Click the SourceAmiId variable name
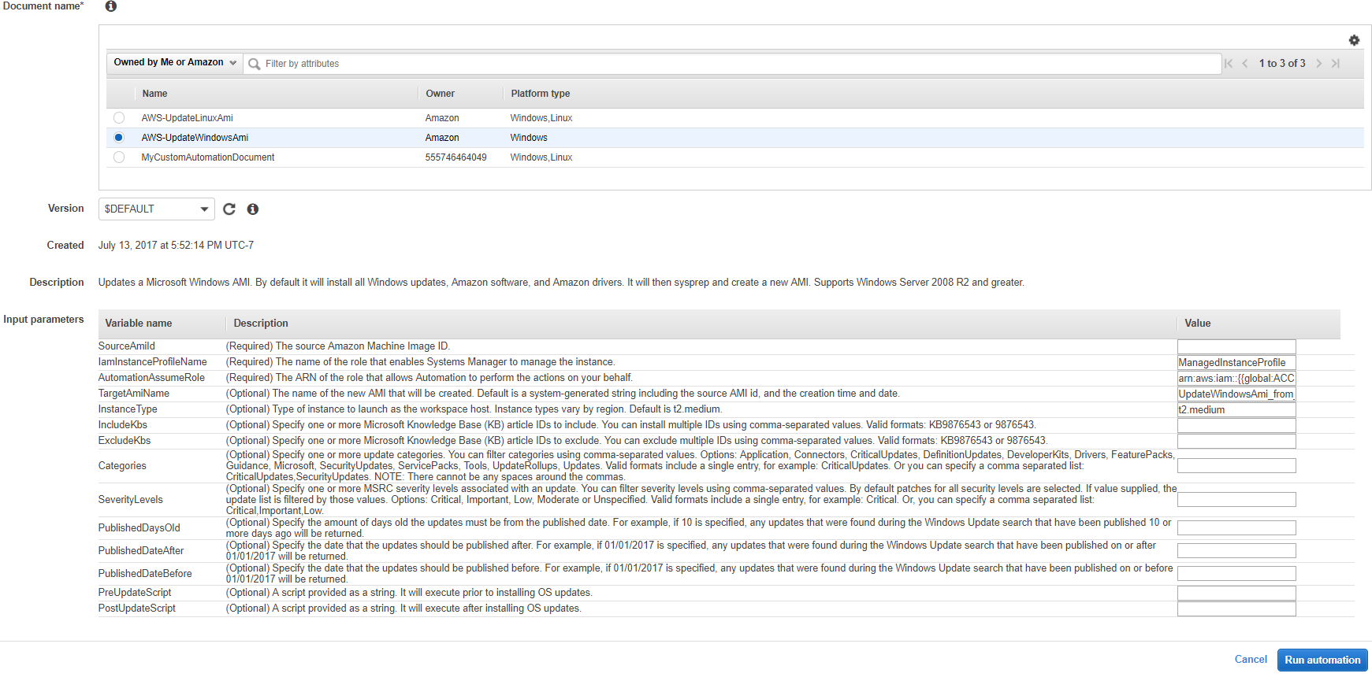Viewport: 1372px width, 677px height. [127, 346]
